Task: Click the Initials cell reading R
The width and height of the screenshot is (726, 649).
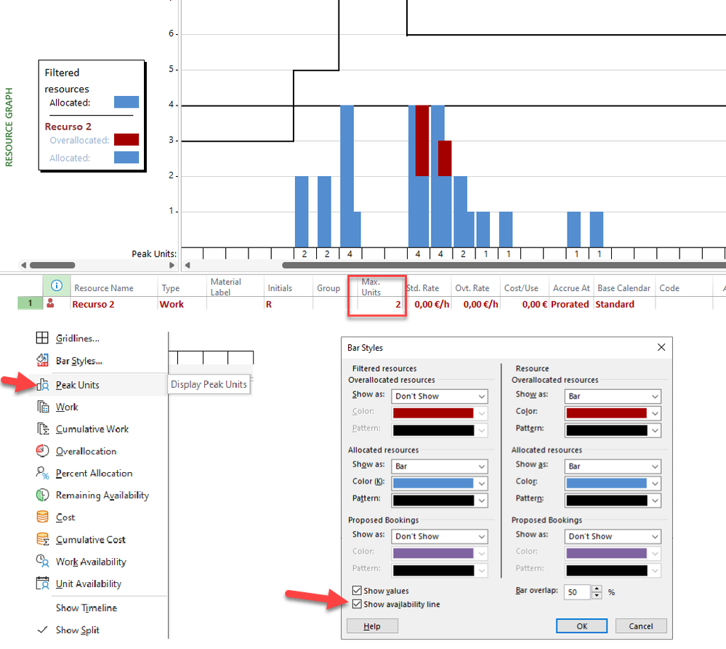Action: click(288, 304)
